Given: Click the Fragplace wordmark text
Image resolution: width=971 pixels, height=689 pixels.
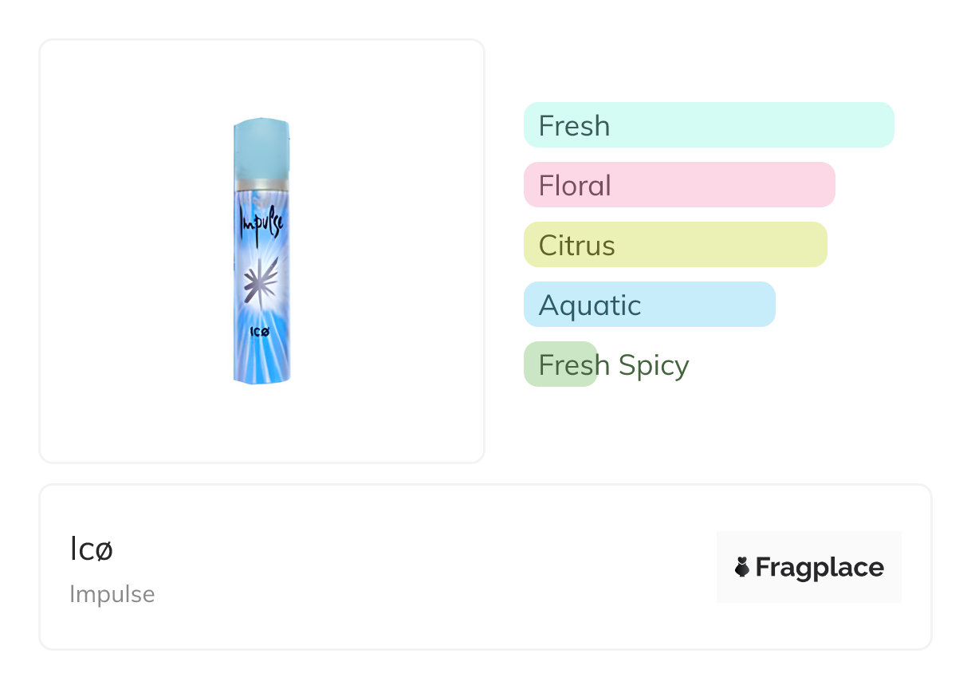Looking at the screenshot, I should pos(820,567).
